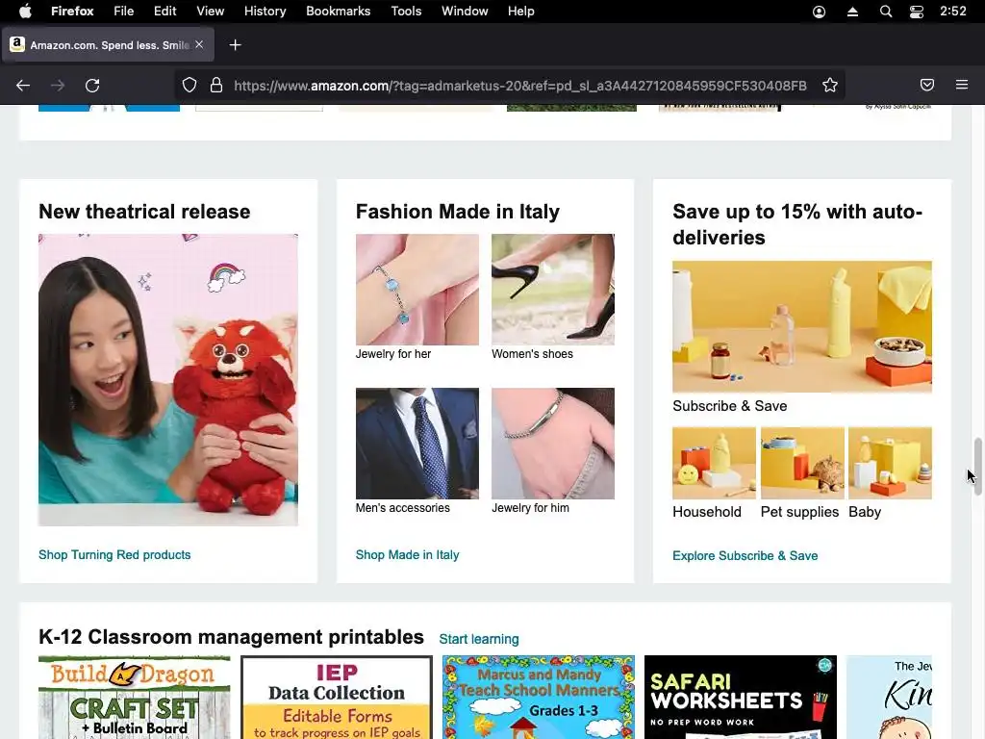
Task: Click the Start learning link
Action: (479, 639)
